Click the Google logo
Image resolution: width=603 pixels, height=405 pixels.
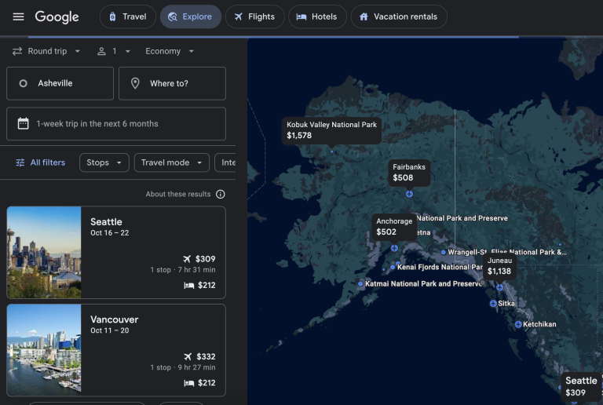[57, 17]
